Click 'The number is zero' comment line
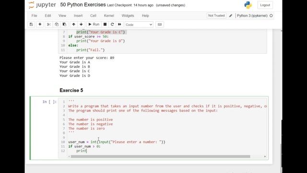Screen dimensions: 307x173 (x=86, y=128)
